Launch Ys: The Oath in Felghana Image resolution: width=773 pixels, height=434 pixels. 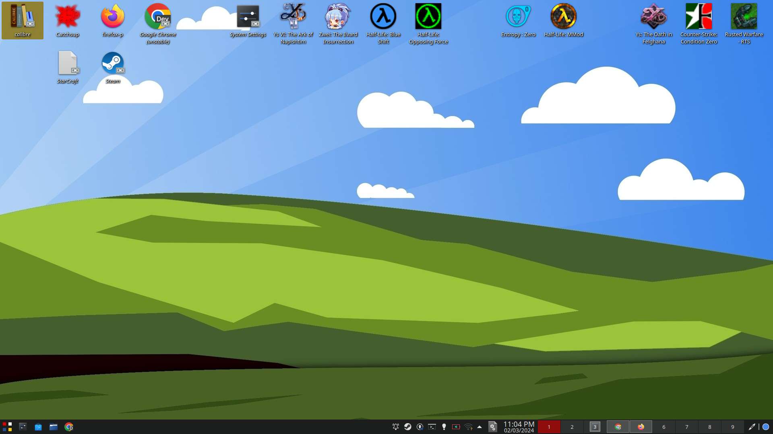tap(654, 24)
